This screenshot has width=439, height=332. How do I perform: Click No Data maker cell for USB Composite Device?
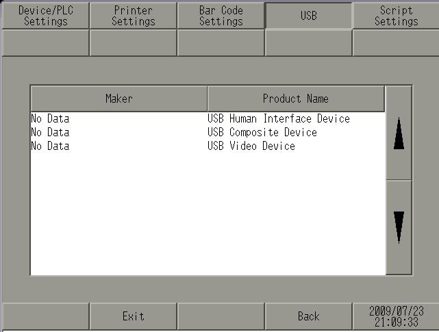pos(50,133)
